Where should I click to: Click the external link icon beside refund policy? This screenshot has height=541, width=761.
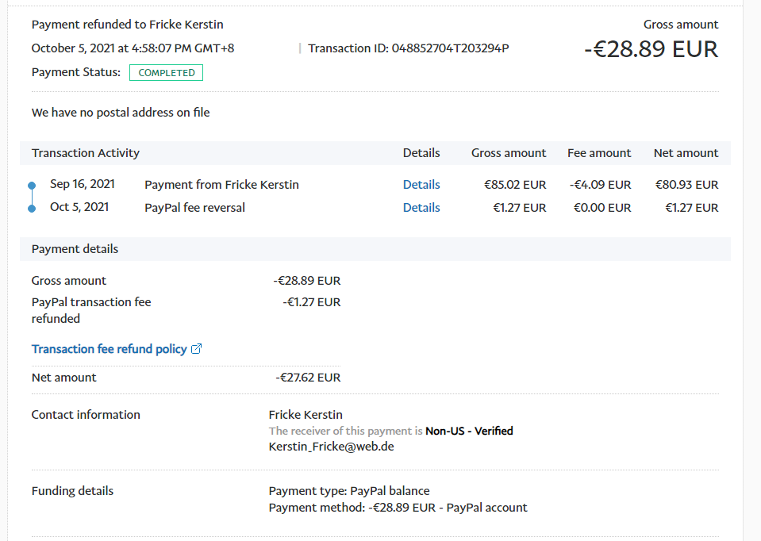coord(197,349)
